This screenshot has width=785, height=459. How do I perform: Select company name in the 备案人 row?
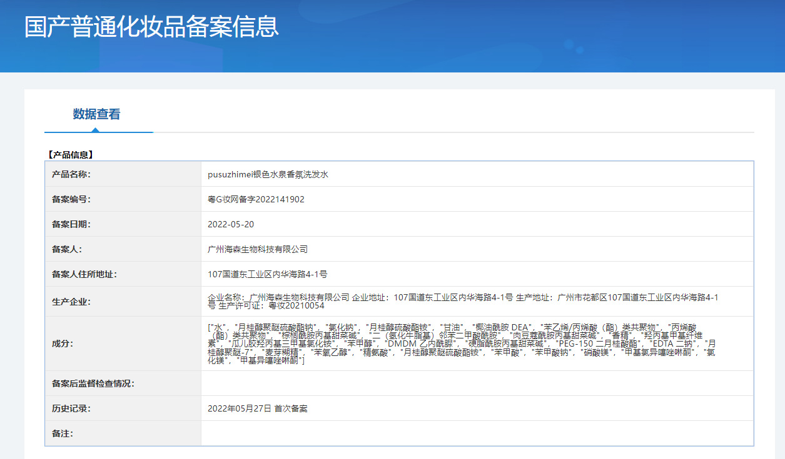tap(258, 249)
